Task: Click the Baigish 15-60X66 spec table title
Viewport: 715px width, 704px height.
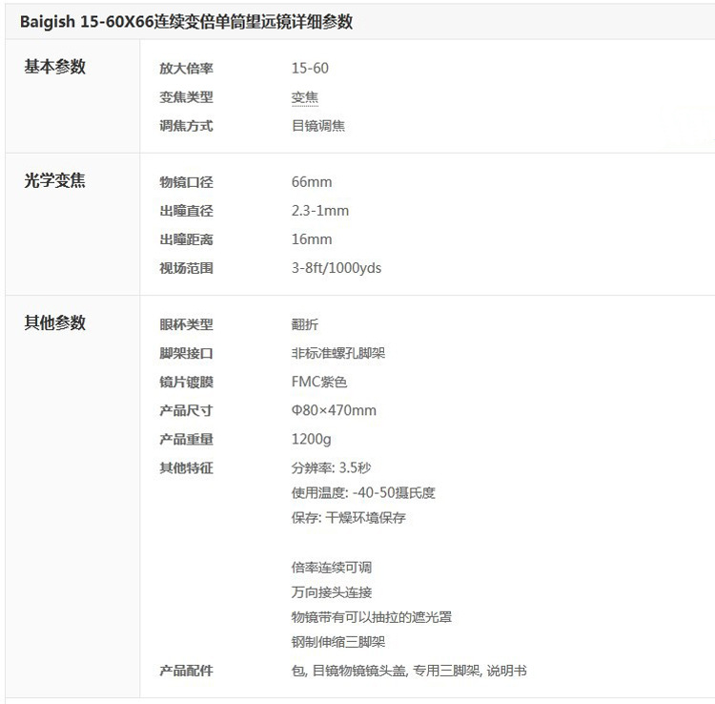Action: click(186, 22)
